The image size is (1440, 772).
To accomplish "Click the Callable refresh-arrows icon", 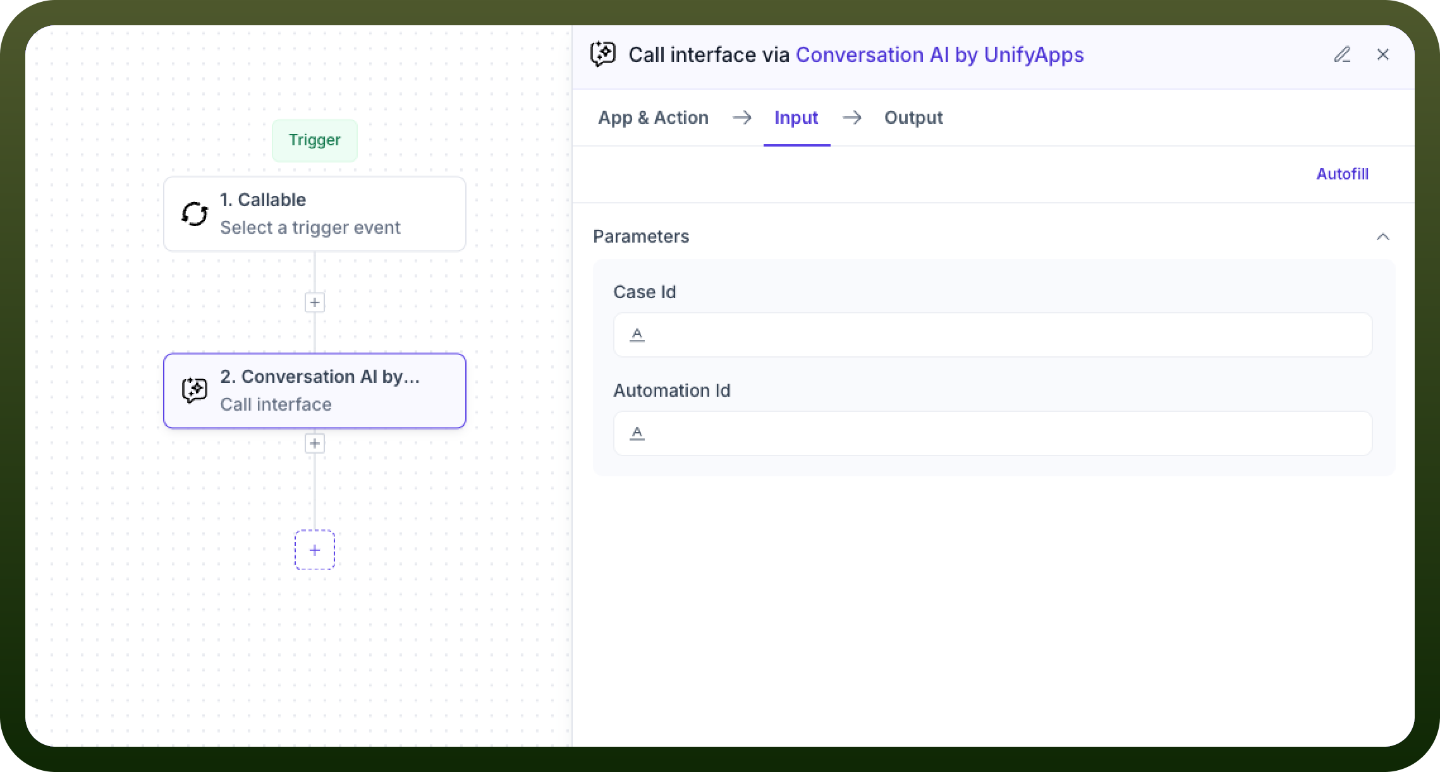I will click(x=195, y=214).
